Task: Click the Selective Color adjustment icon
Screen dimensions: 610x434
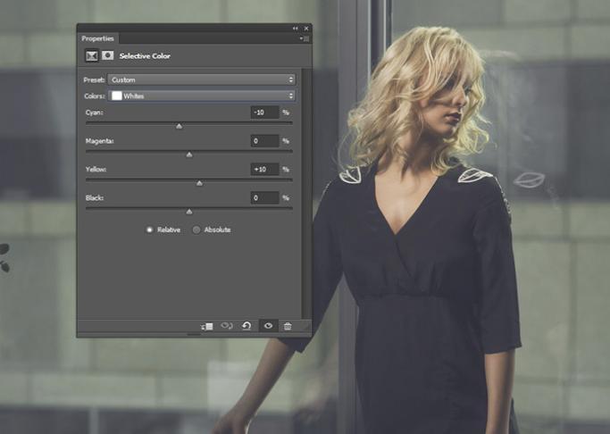Action: (92, 55)
